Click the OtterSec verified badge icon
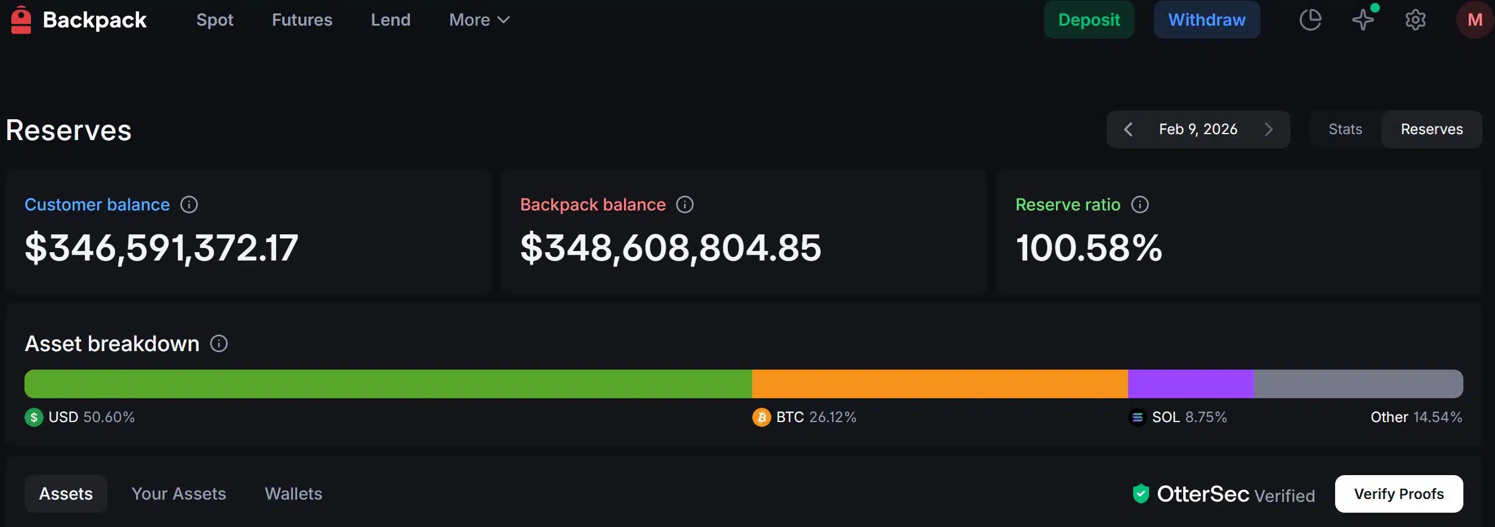 click(1140, 494)
